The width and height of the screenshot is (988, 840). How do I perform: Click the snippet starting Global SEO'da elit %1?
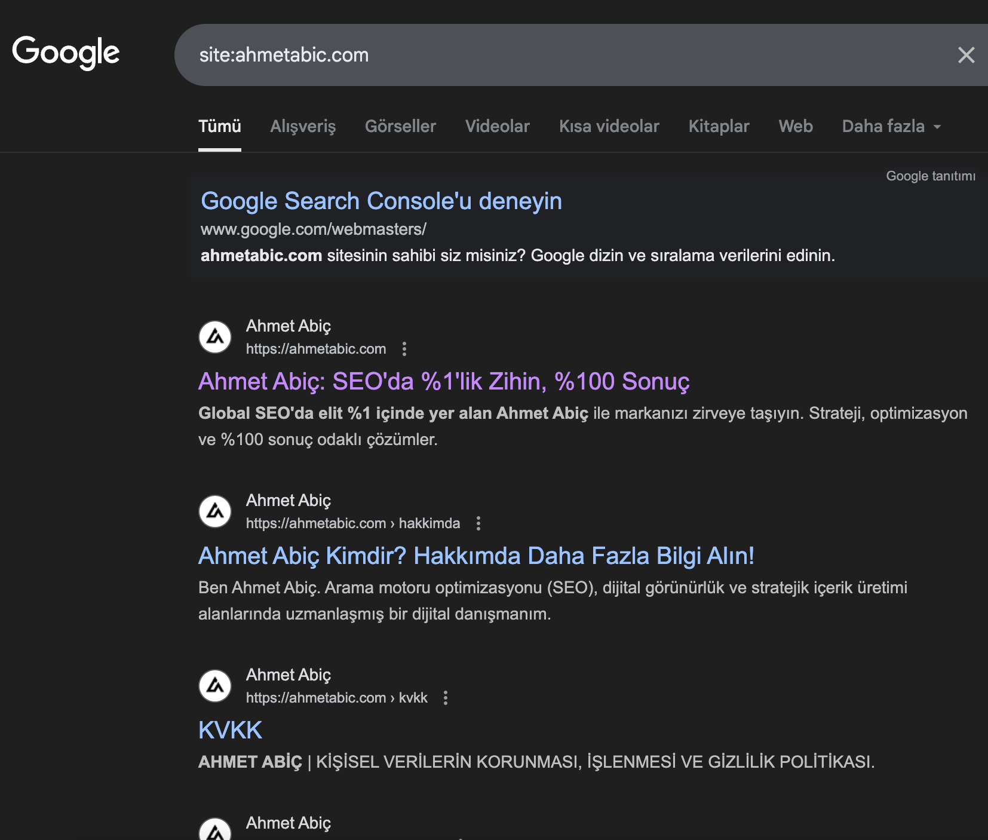click(x=583, y=427)
